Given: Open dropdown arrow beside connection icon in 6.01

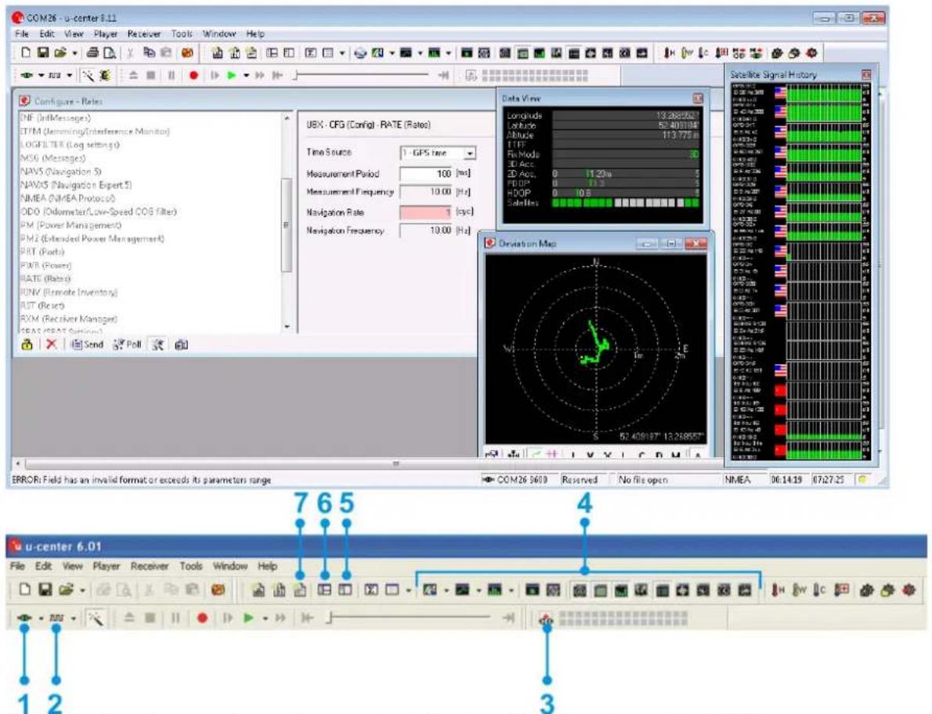Looking at the screenshot, I should tap(41, 618).
